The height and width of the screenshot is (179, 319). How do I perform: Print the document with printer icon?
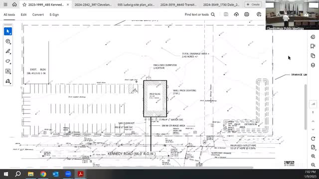(x=247, y=14)
